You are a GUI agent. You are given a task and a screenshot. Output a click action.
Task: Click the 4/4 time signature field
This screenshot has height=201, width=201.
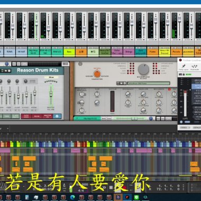pyautogui.click(x=81, y=190)
